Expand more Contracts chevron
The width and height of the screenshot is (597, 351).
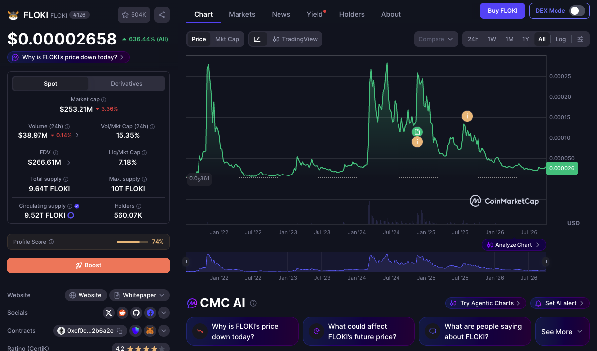coord(164,331)
